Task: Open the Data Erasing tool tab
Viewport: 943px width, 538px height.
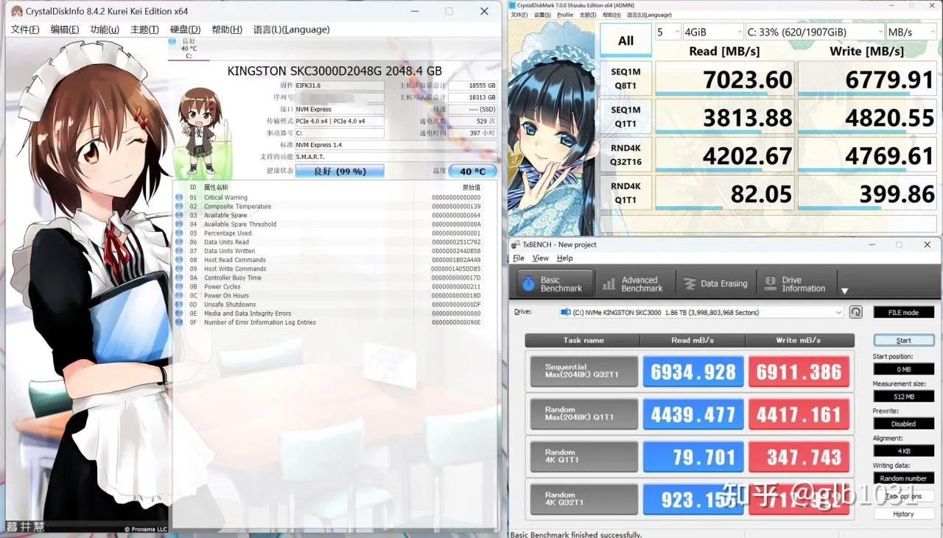Action: 715,284
